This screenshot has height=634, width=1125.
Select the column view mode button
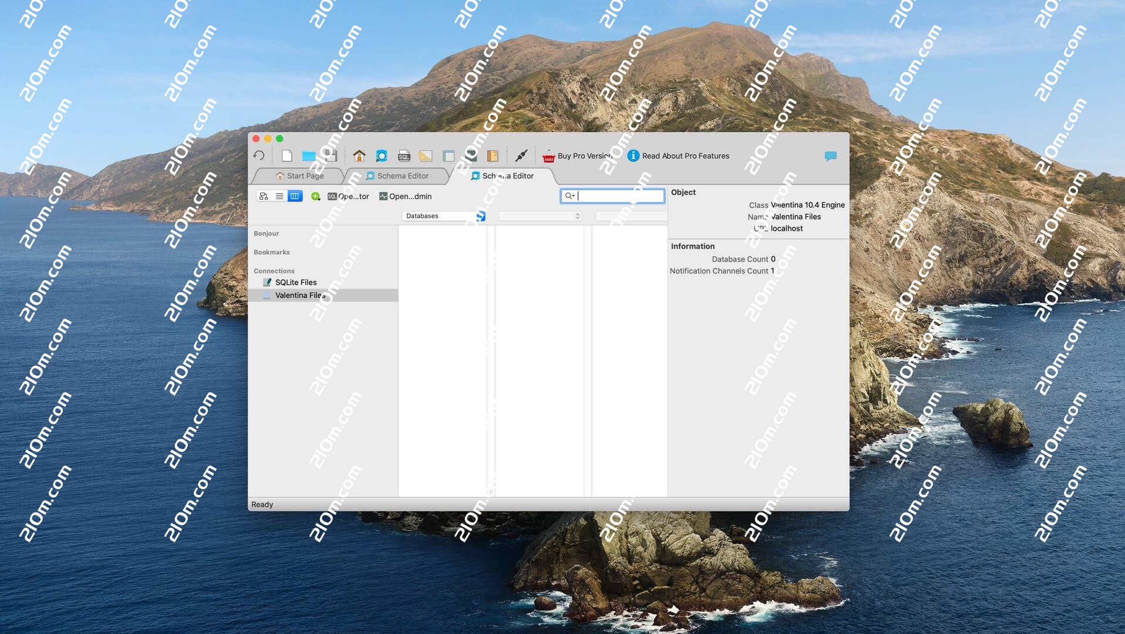295,196
